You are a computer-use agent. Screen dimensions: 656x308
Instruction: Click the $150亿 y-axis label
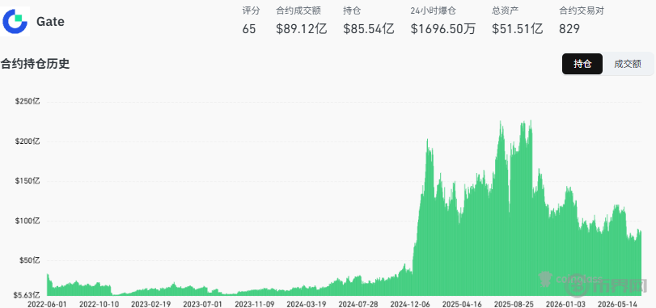click(28, 181)
